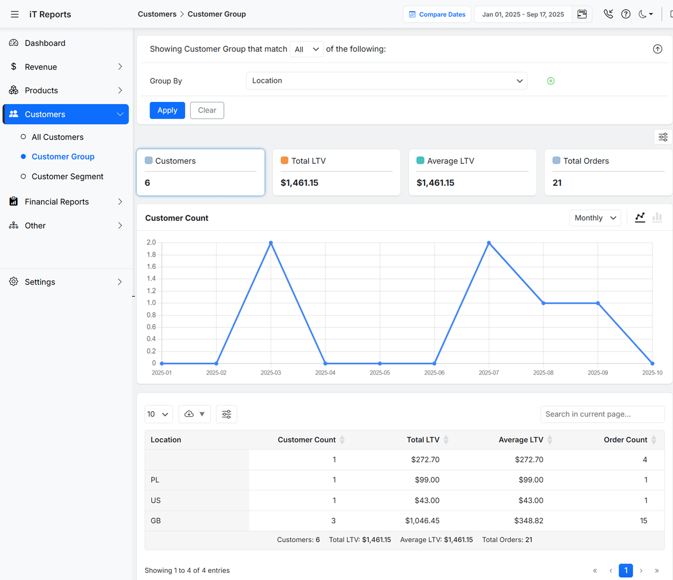Viewport: 673px width, 580px height.
Task: Go to Customer Segment page
Action: point(67,176)
